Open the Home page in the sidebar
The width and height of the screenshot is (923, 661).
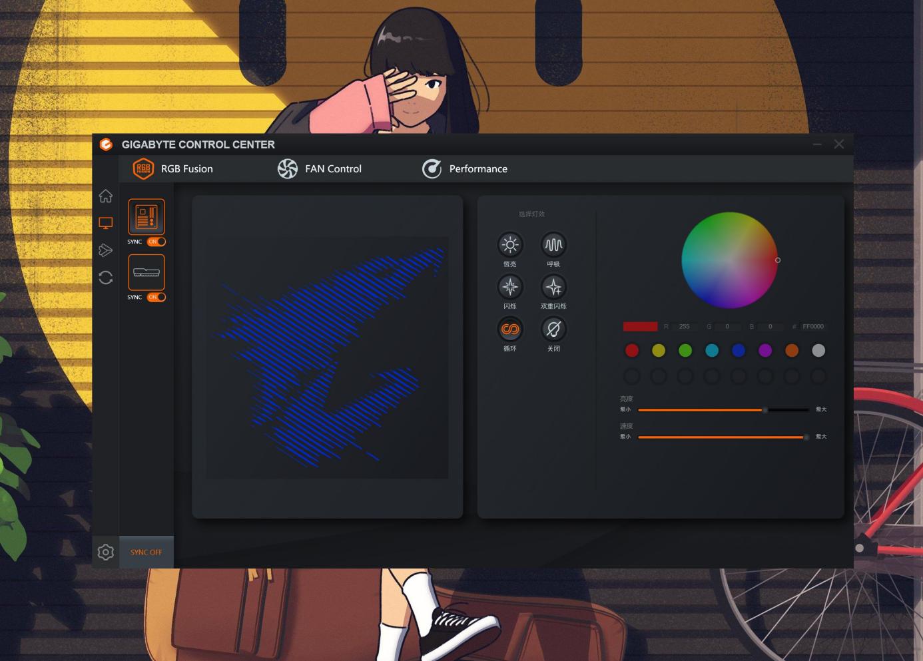coord(105,196)
